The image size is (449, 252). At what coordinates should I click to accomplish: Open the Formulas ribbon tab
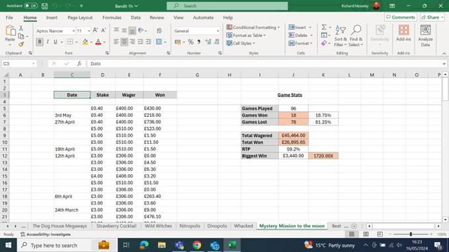click(x=112, y=17)
